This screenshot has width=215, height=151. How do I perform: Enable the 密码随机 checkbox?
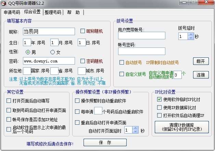83,61
